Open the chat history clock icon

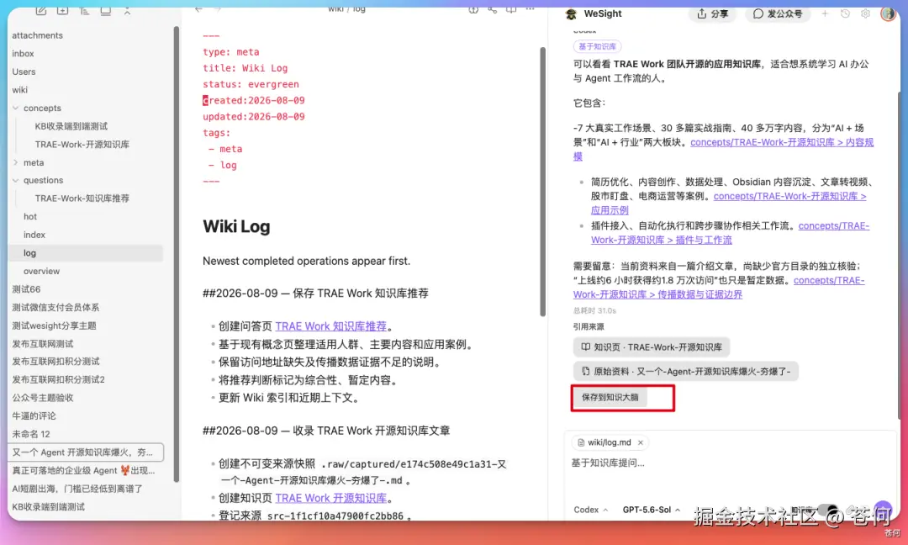845,13
